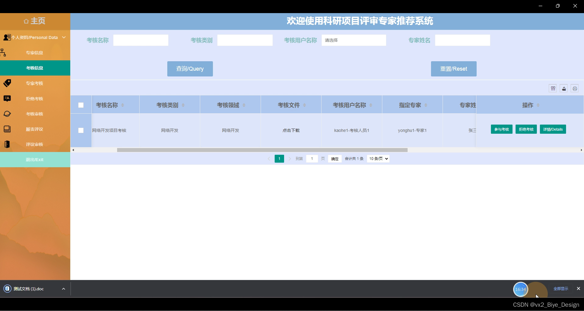
Task: Check the 网络开发项目考核 row checkbox
Action: click(81, 130)
